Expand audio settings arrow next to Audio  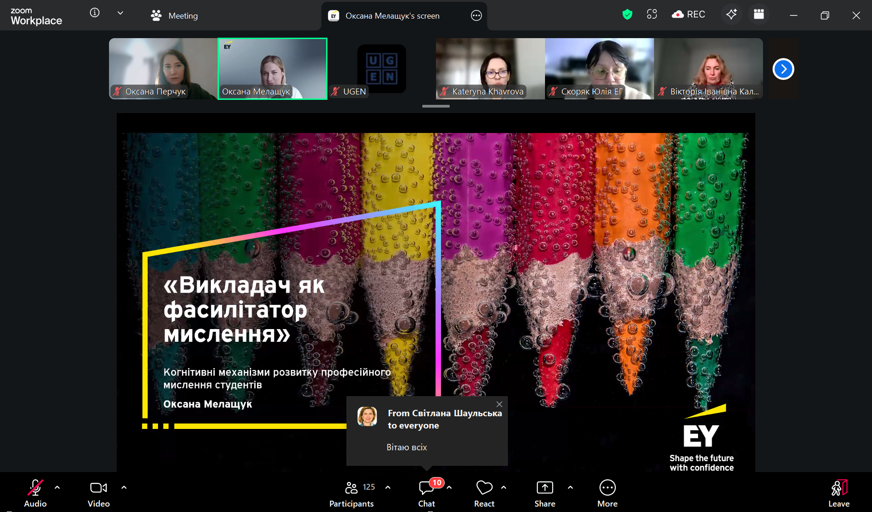pyautogui.click(x=57, y=487)
